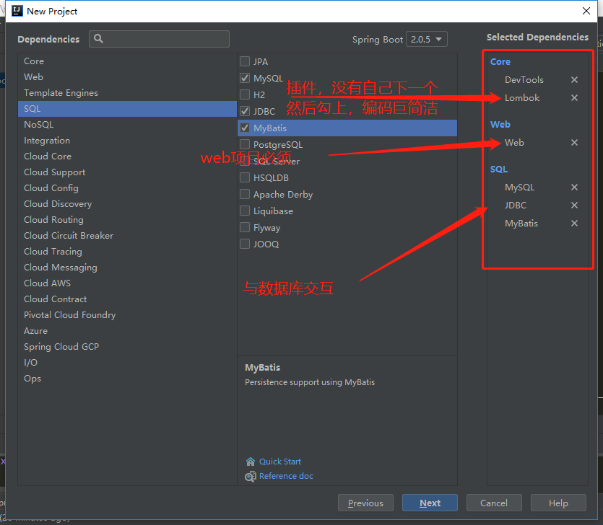Enable the Apache Derby checkbox
Viewport: 603px width, 525px height.
click(x=245, y=194)
